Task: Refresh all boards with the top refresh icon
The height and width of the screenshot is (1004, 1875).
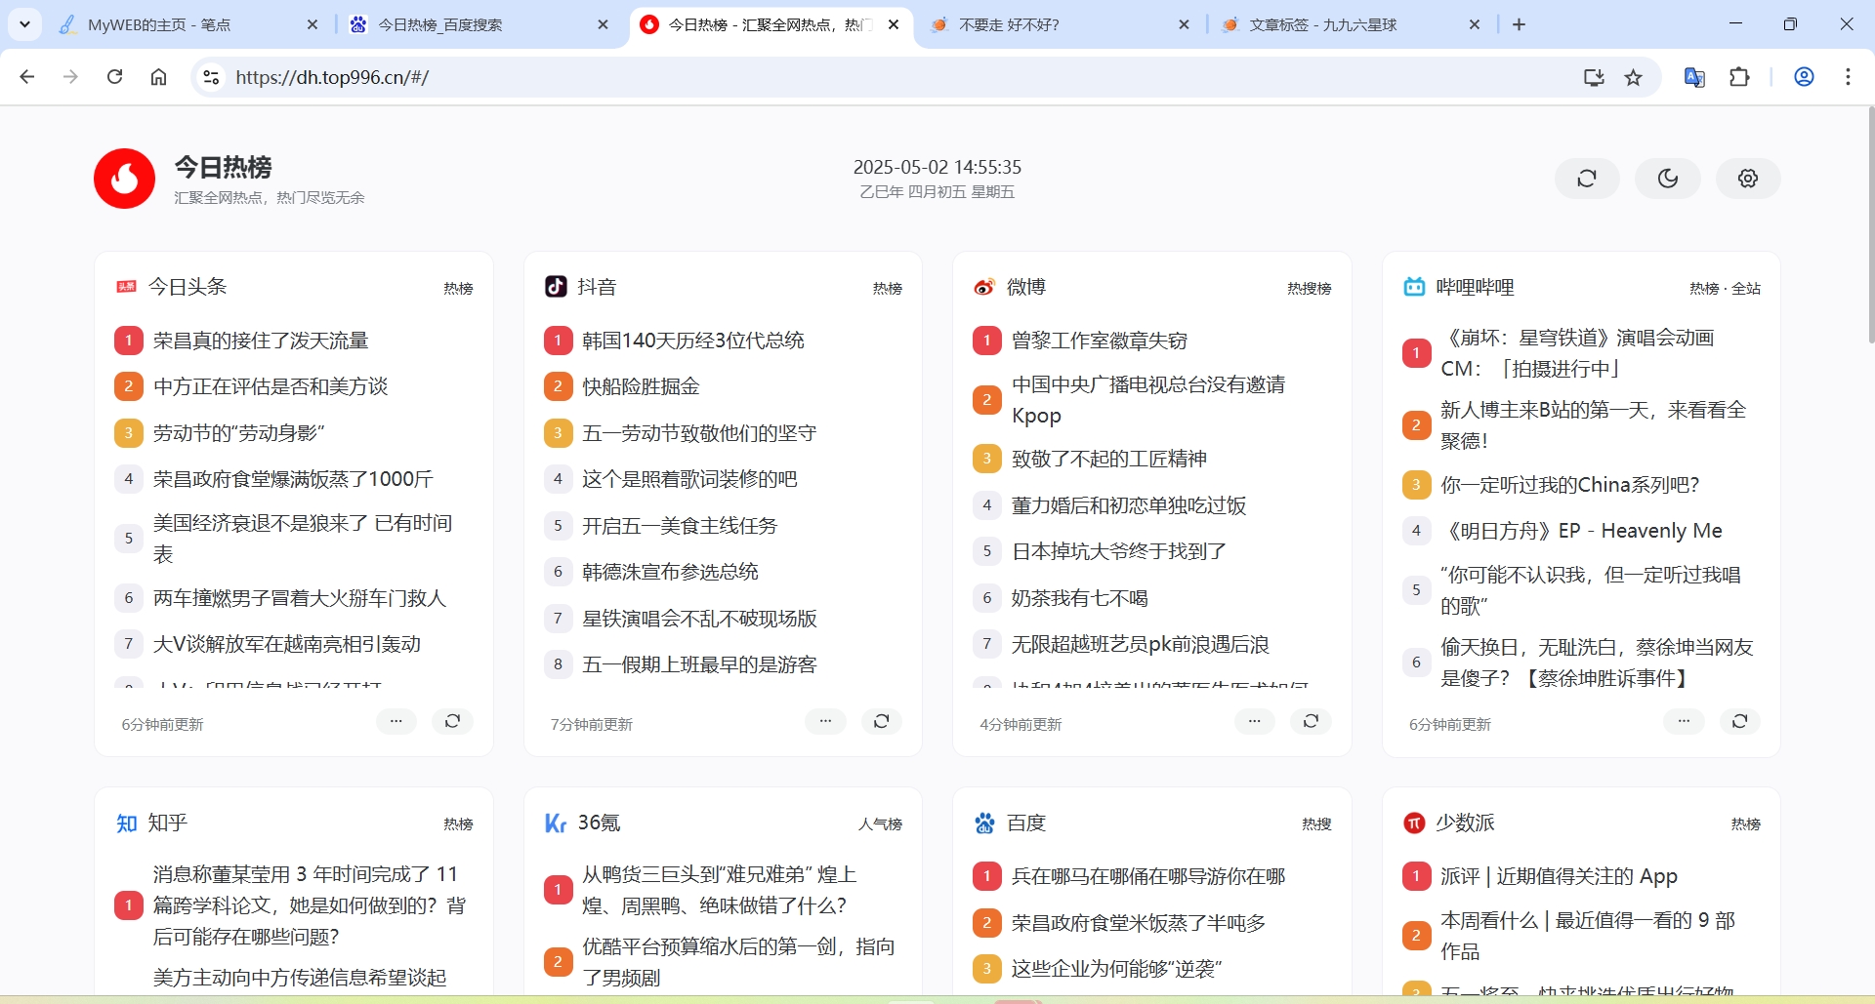Action: [x=1586, y=179]
